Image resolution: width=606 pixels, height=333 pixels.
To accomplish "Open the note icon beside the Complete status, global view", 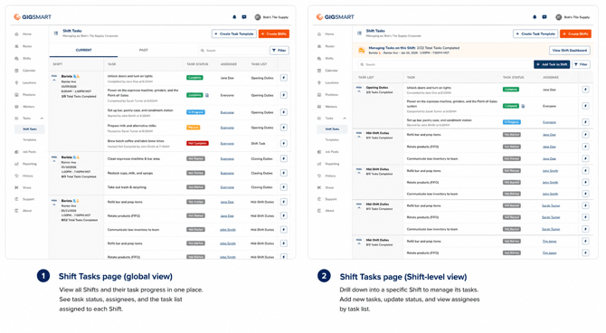I will (207, 95).
